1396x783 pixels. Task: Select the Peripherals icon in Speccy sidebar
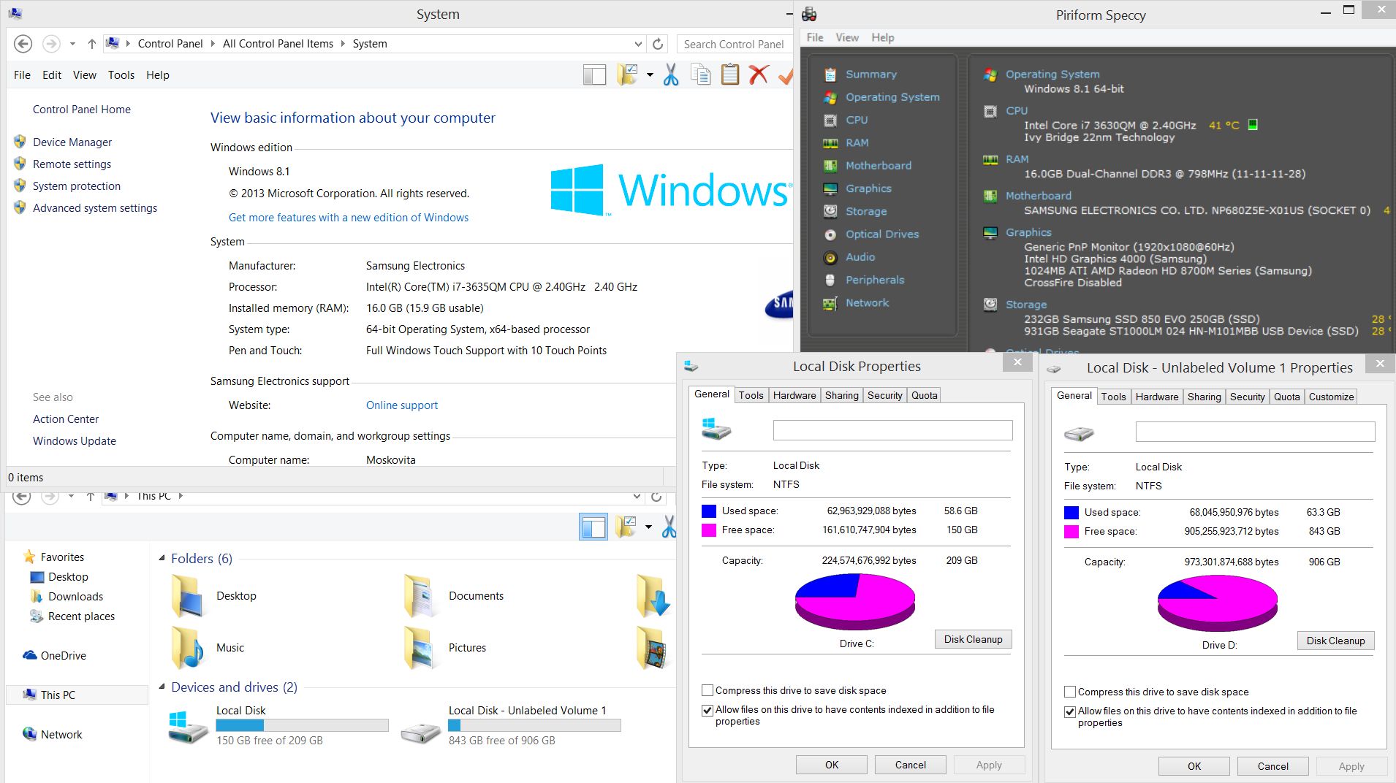click(x=830, y=280)
